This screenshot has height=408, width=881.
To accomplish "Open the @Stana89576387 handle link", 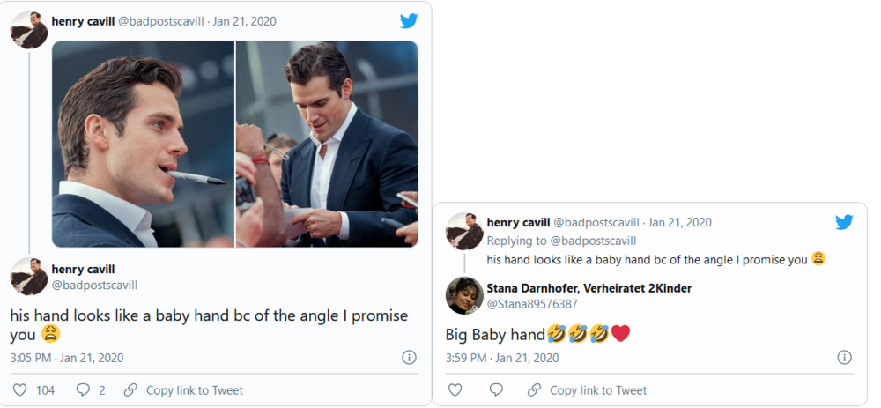I will click(532, 304).
